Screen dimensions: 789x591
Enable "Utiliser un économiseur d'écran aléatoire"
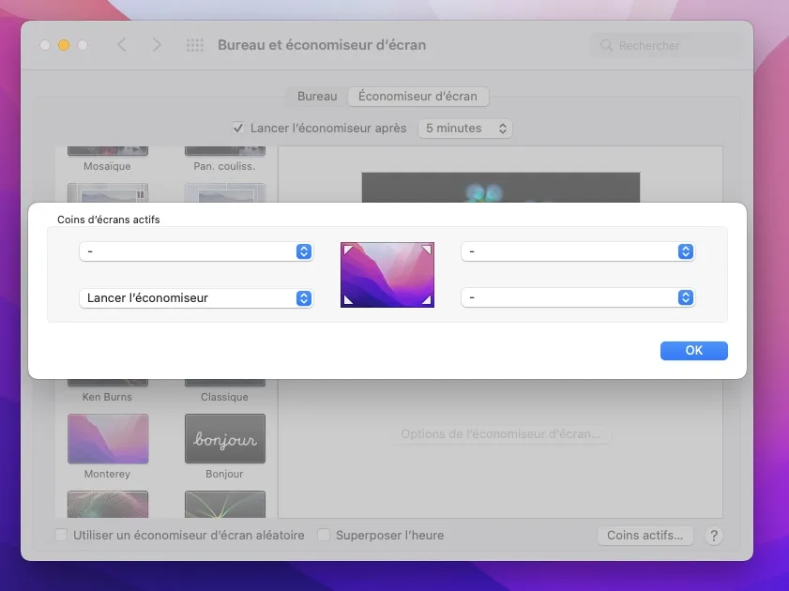tap(61, 535)
